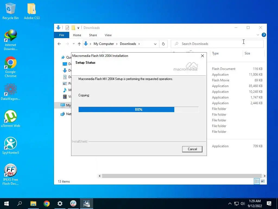Expand the Explorer ribbon chevron
This screenshot has height=209, width=278.
[x=258, y=35]
